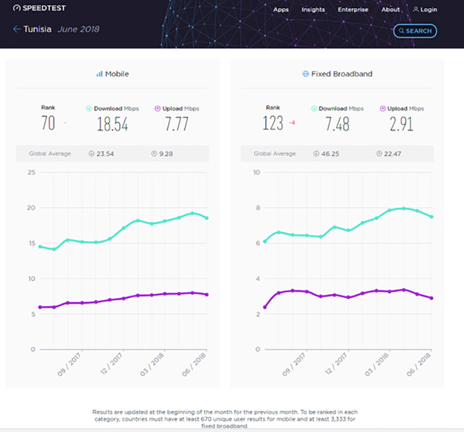Click the Mobile Download Mbps label

117,109
